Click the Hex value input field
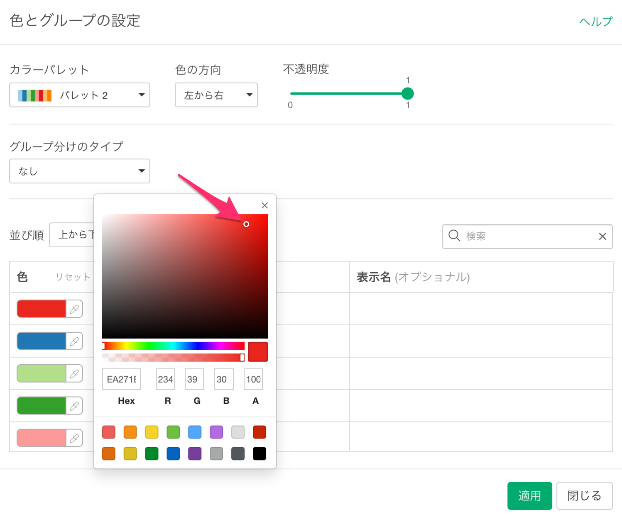 pos(122,379)
